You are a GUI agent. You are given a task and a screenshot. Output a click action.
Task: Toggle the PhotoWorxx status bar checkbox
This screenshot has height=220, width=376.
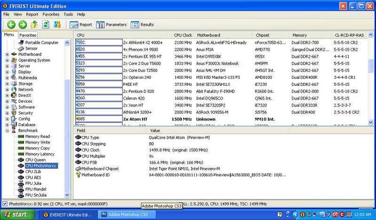click(5, 204)
